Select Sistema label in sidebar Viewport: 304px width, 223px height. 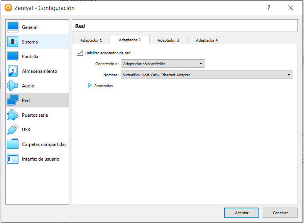(30, 42)
